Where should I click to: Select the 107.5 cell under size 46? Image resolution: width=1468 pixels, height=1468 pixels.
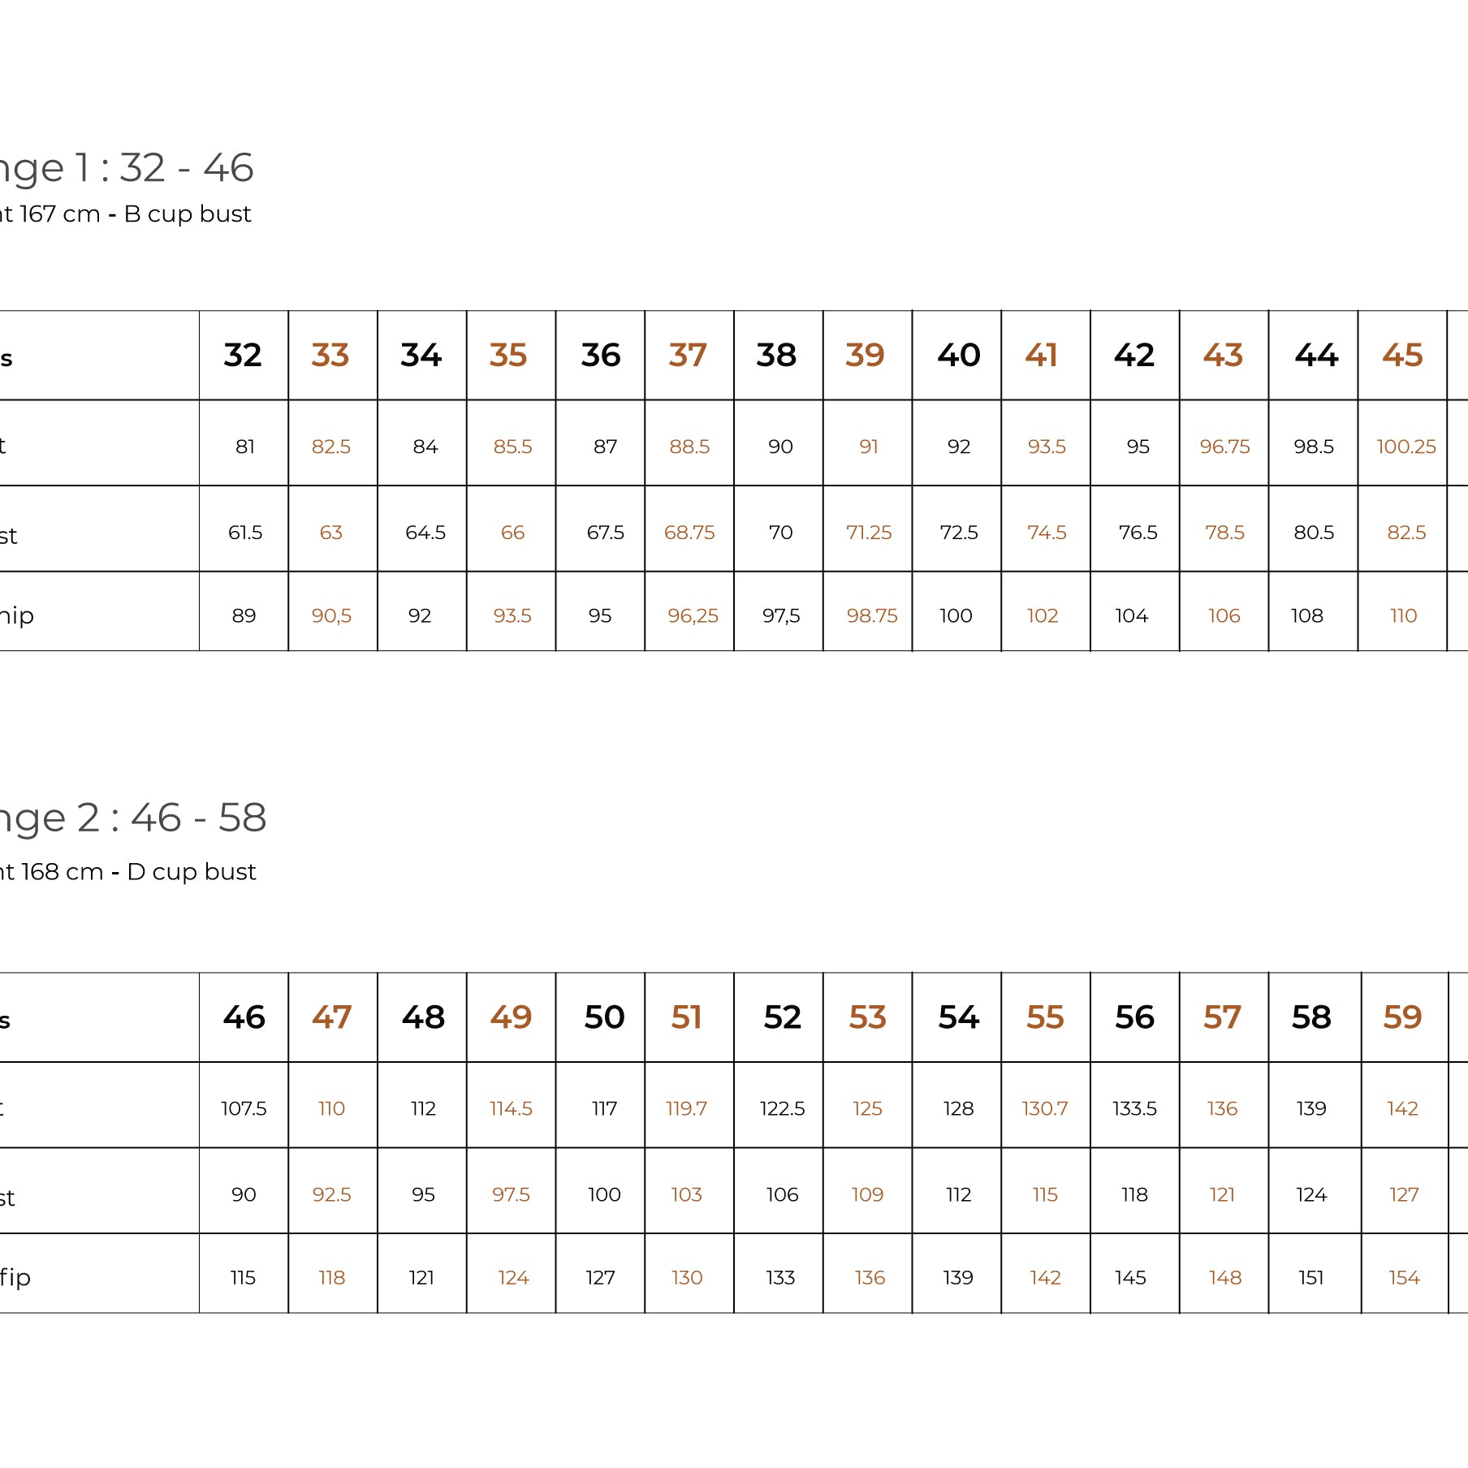pos(244,1108)
